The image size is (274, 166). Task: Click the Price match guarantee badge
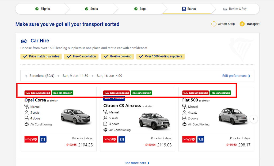point(41,57)
